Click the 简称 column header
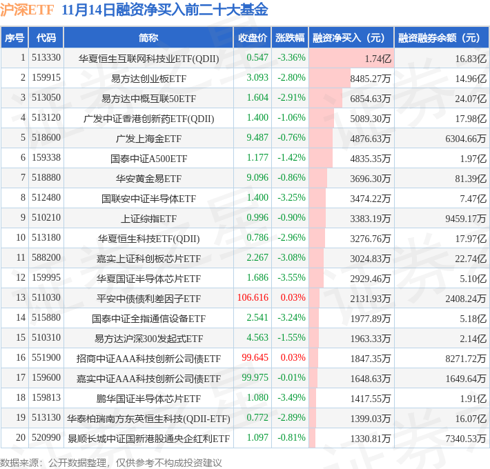This screenshot has height=469, width=490. coord(148,38)
